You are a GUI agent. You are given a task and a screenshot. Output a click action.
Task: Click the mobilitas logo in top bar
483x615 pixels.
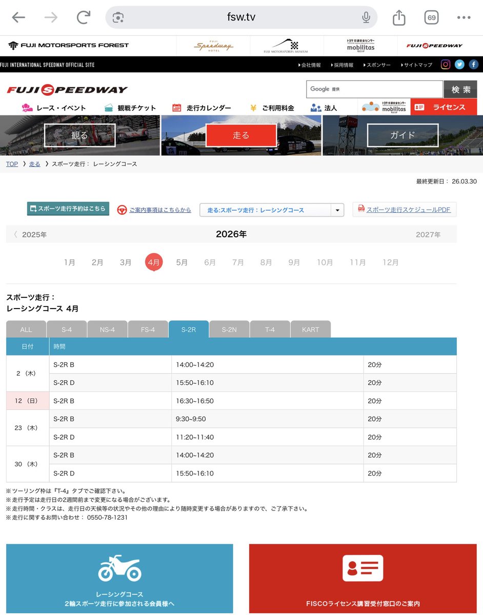click(x=360, y=46)
